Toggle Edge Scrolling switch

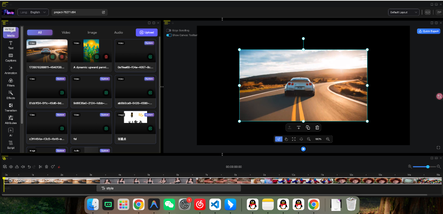[x=169, y=30]
